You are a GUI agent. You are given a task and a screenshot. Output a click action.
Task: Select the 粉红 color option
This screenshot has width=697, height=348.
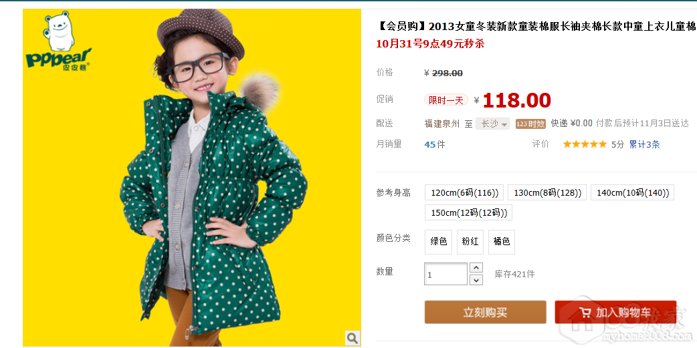(x=470, y=242)
